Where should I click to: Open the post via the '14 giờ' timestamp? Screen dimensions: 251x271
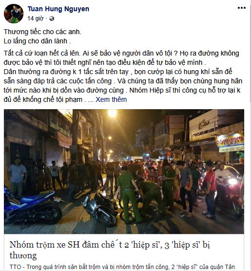point(35,19)
